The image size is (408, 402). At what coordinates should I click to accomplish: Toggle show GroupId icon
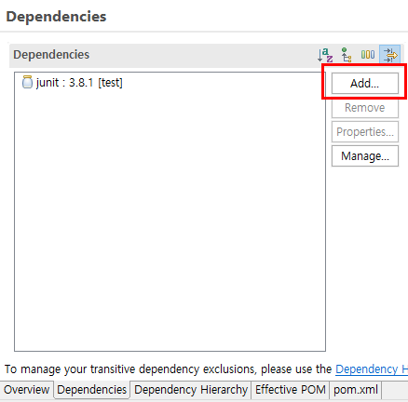click(368, 55)
